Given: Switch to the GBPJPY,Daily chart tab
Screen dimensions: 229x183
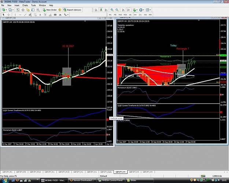Looking at the screenshot, I should 106,172.
